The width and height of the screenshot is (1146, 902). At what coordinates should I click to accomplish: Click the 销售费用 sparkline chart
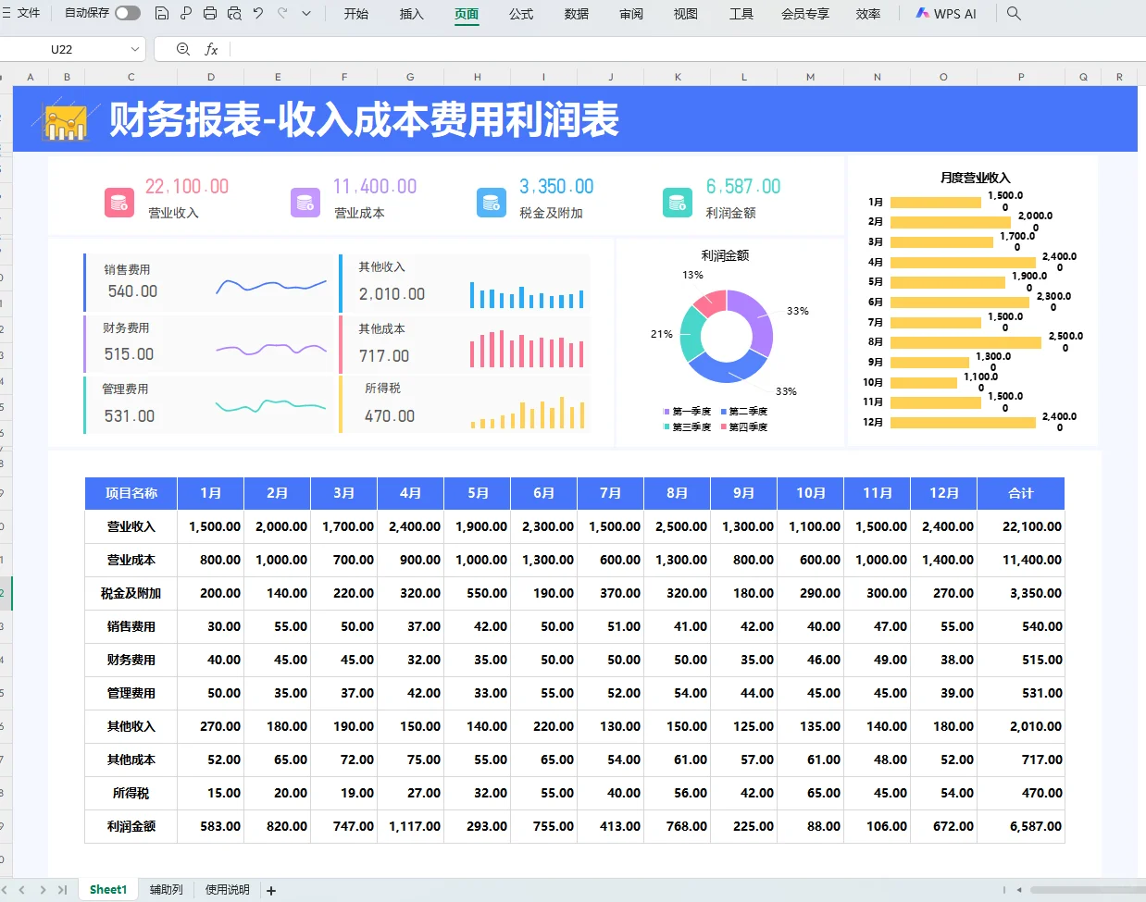(271, 286)
